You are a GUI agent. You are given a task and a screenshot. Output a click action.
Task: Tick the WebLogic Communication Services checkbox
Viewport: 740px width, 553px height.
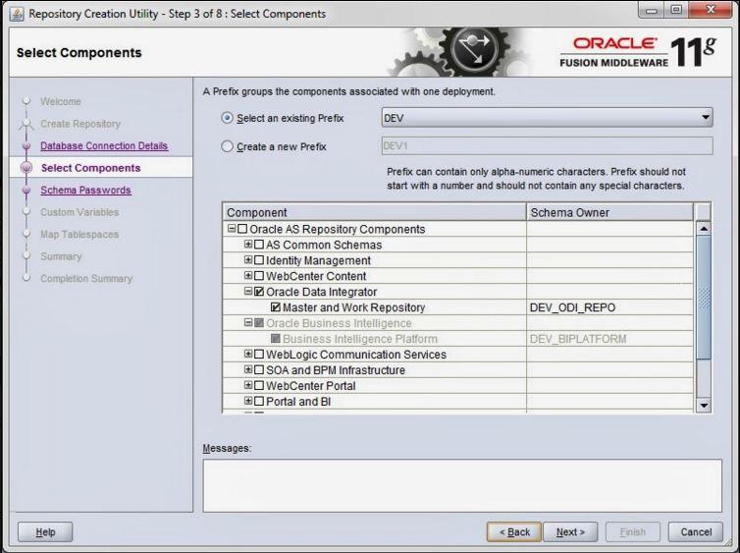(x=259, y=355)
